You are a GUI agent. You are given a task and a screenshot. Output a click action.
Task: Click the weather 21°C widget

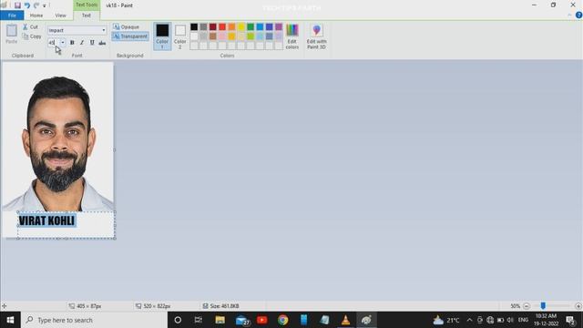(x=446, y=320)
